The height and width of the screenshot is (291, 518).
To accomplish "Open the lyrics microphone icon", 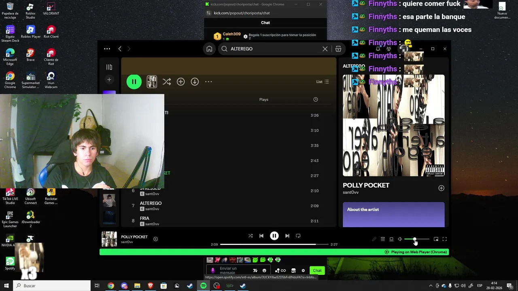I will (374, 239).
